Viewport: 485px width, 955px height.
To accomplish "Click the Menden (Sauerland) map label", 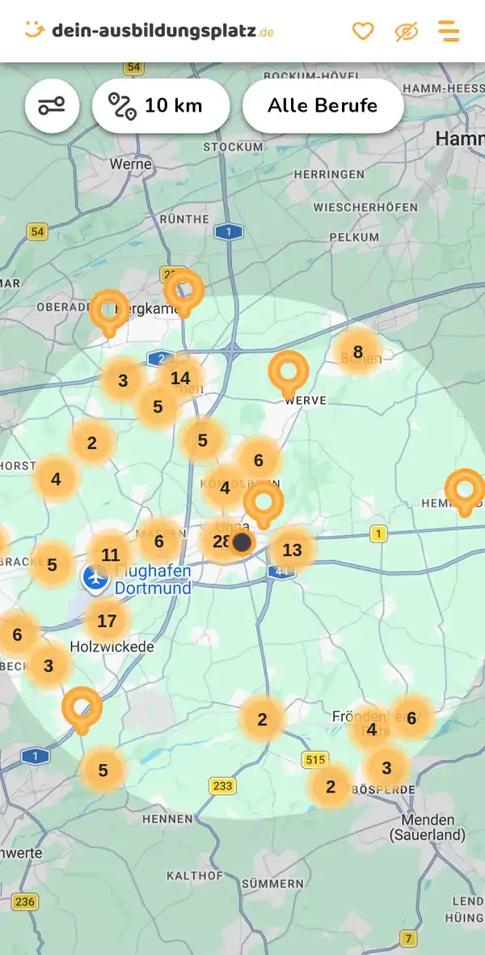I will coord(427,827).
